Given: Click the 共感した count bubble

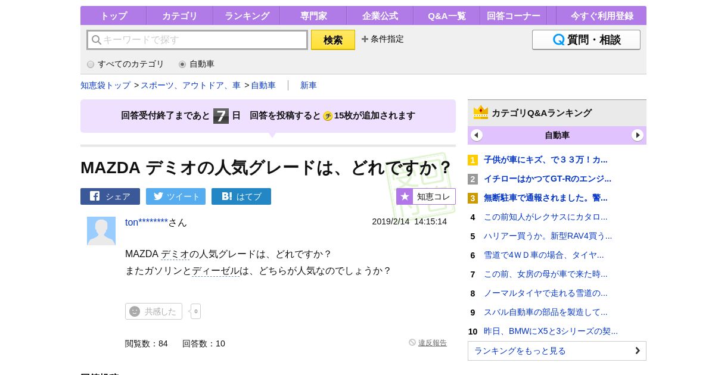Looking at the screenshot, I should (x=196, y=311).
